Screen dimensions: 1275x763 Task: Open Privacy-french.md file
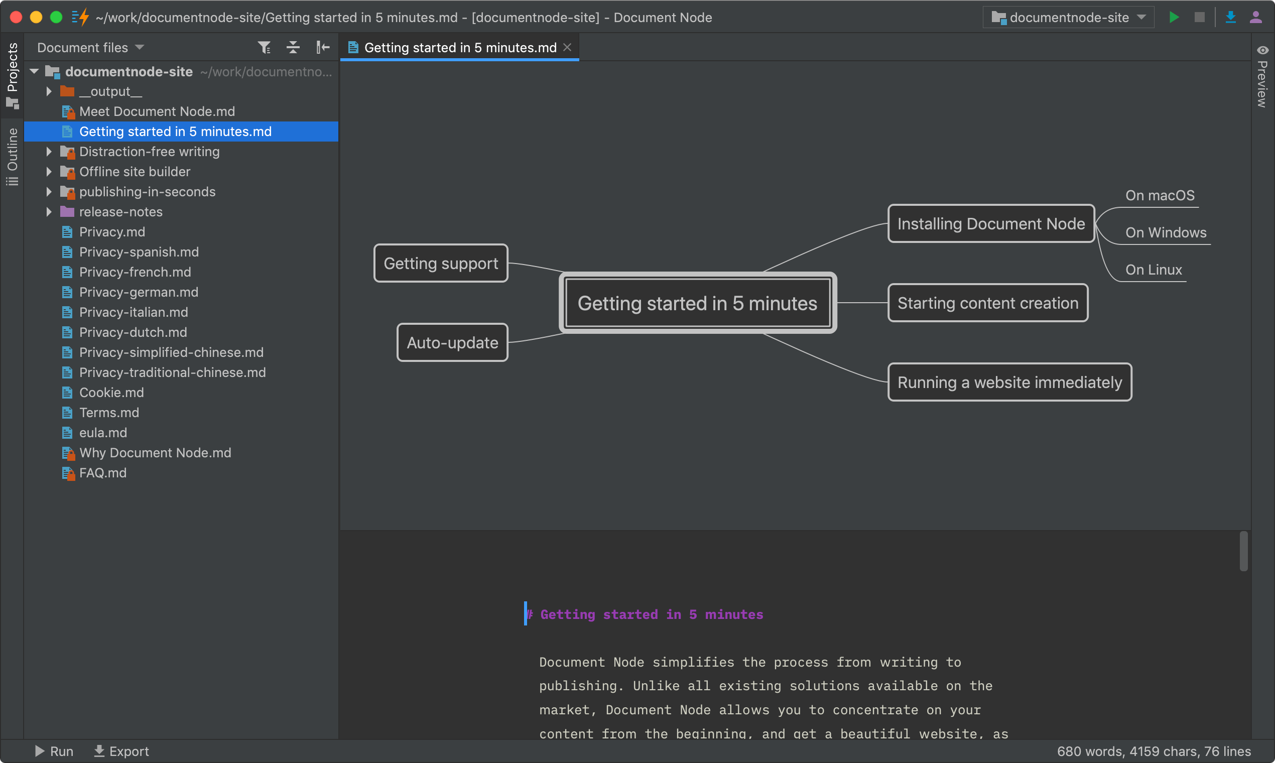point(135,272)
